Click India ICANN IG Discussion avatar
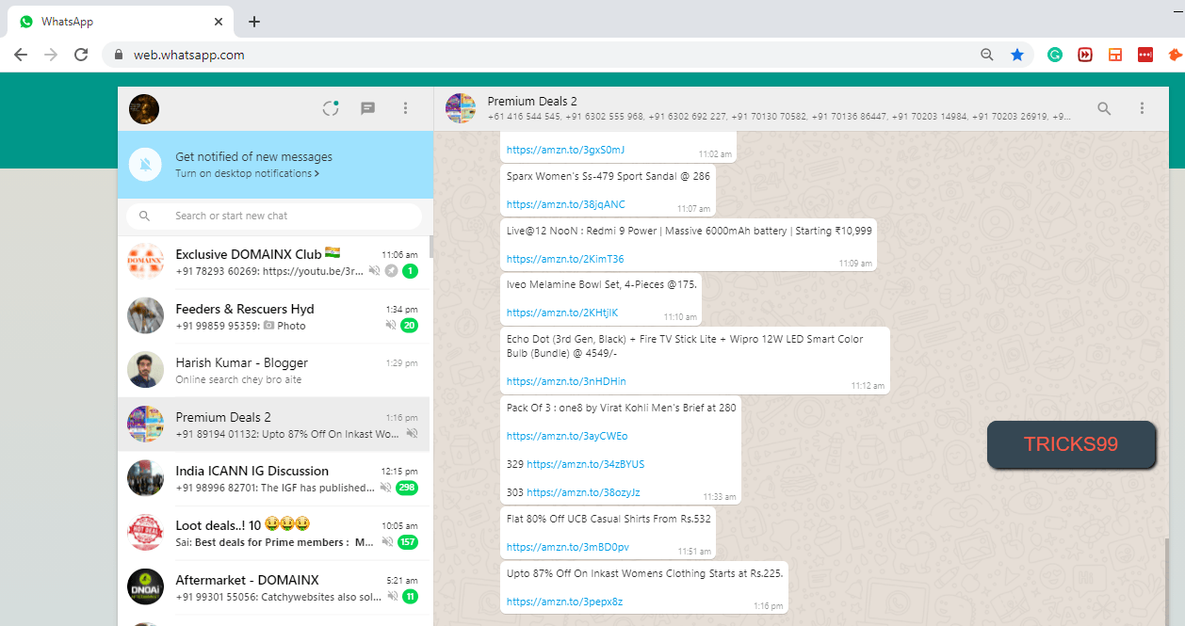The image size is (1185, 626). (145, 478)
